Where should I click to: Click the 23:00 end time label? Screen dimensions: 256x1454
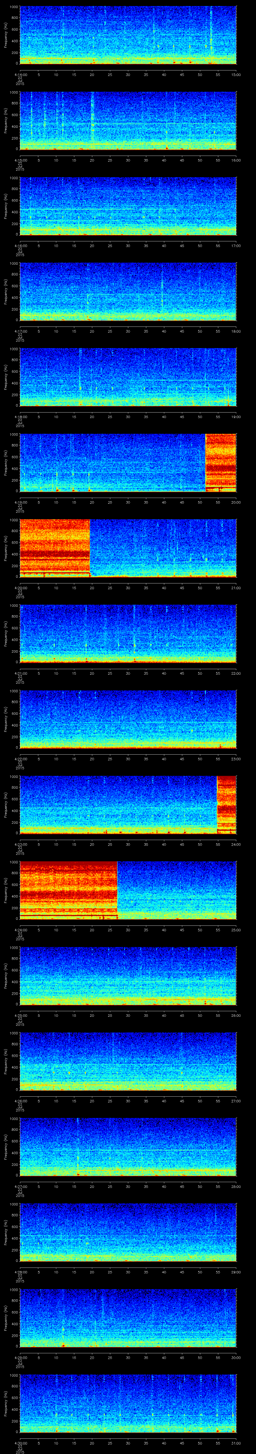(236, 759)
